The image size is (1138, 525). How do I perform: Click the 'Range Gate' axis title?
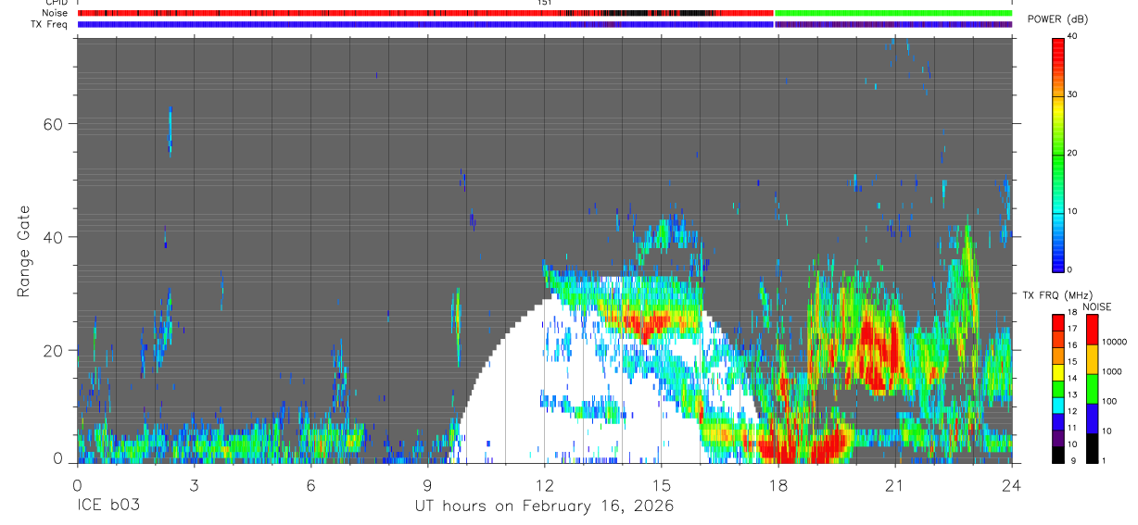click(23, 251)
